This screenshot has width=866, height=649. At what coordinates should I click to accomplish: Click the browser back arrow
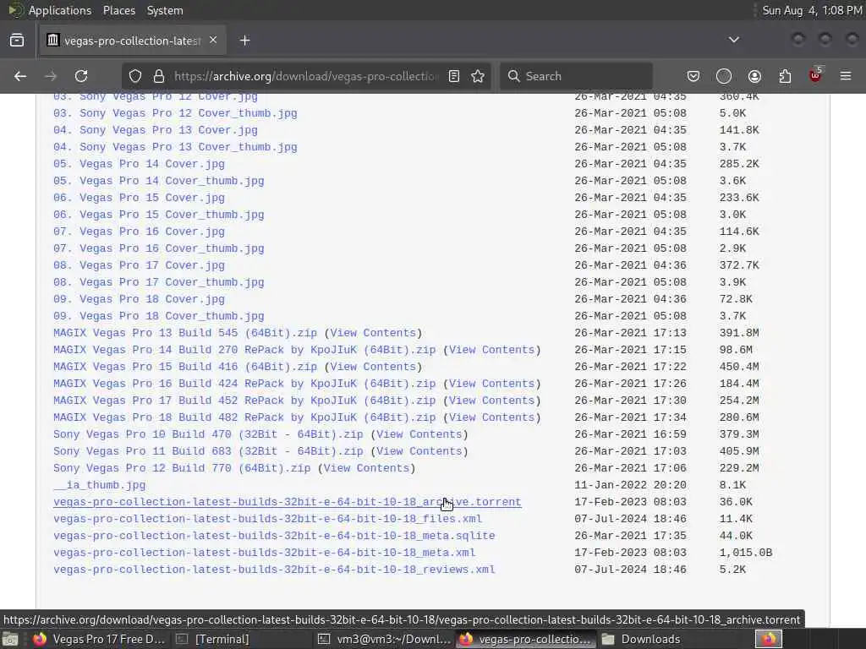pos(20,76)
